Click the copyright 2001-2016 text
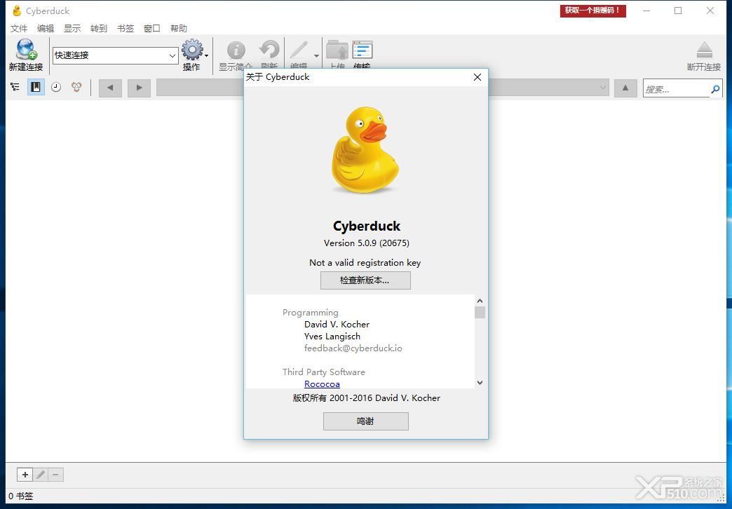This screenshot has width=732, height=509. 367,398
